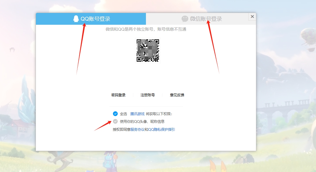Viewport: 316px width, 172px height.
Task: Click the 将获取以下权限 text
Action: pos(159,114)
